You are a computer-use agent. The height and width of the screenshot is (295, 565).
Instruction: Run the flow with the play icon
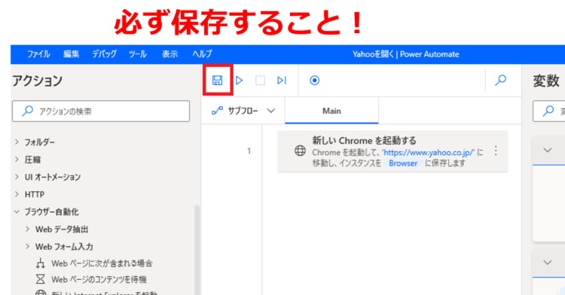239,81
